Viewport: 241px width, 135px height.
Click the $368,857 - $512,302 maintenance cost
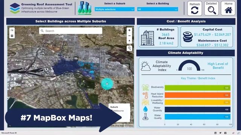tap(212, 45)
